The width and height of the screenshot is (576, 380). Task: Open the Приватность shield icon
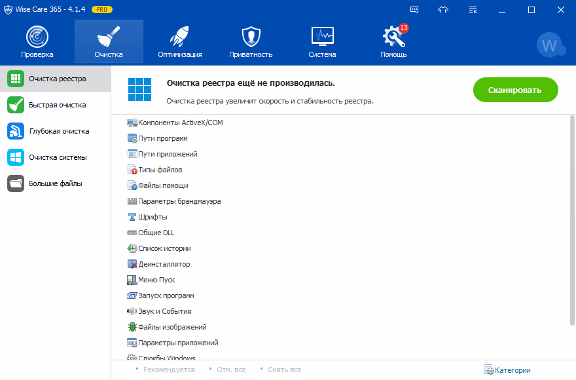pyautogui.click(x=251, y=37)
